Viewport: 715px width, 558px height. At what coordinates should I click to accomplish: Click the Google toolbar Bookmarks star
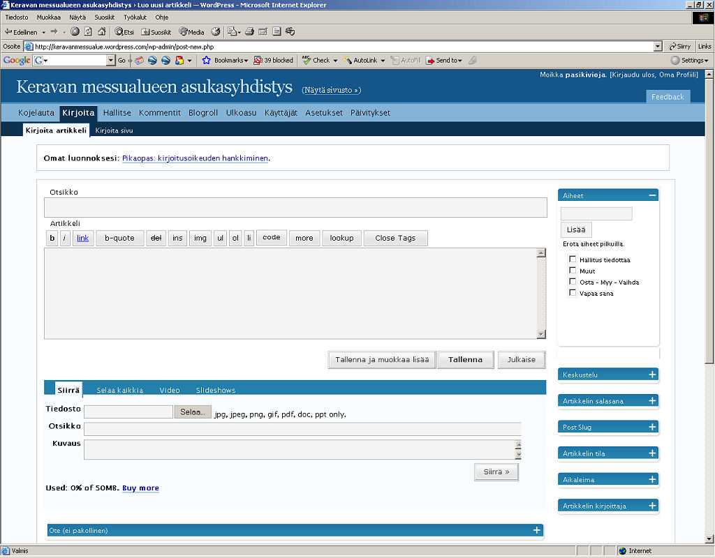(207, 61)
